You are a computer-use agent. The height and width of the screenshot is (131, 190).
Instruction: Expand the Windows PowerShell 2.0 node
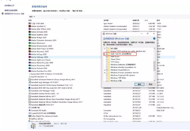tap(105, 70)
